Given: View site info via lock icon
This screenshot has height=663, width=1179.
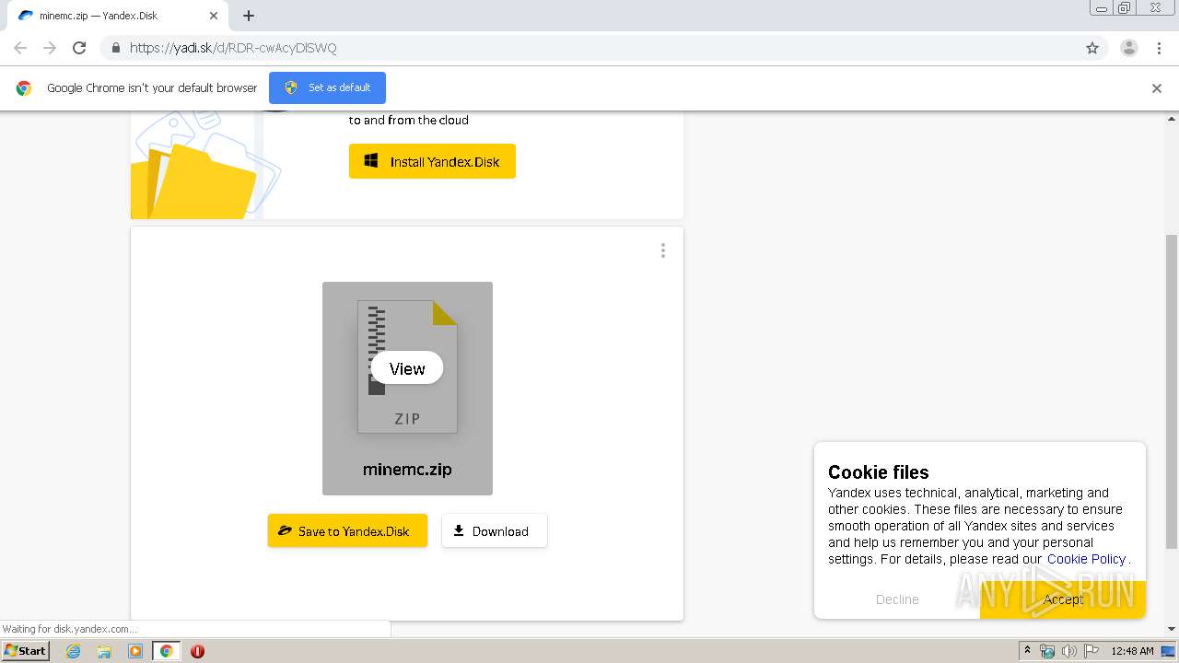Looking at the screenshot, I should (x=115, y=48).
